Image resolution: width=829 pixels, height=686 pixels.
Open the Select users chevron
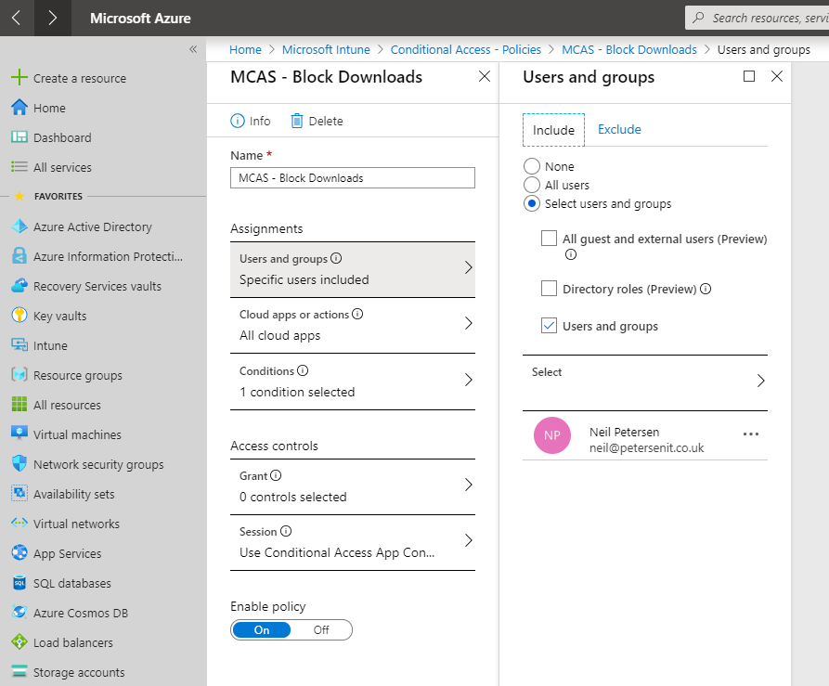(x=761, y=381)
